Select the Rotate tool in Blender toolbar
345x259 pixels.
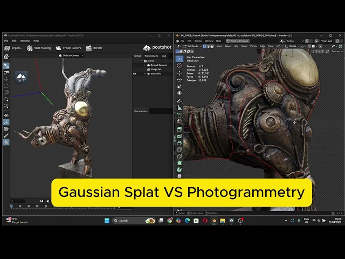pyautogui.click(x=180, y=80)
